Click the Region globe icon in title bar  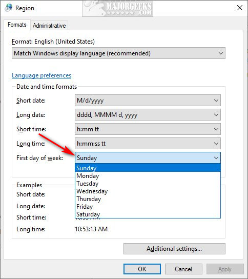coord(8,8)
